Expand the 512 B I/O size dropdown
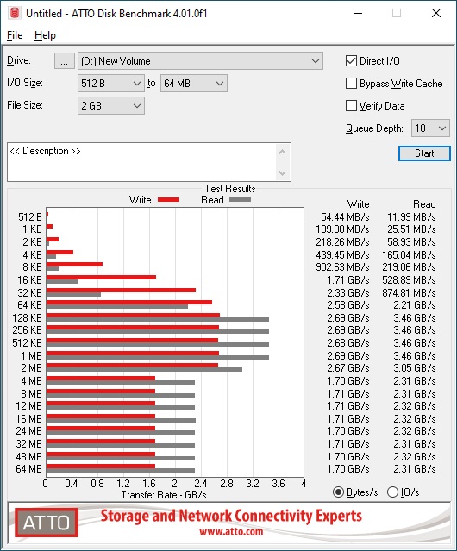 point(111,84)
